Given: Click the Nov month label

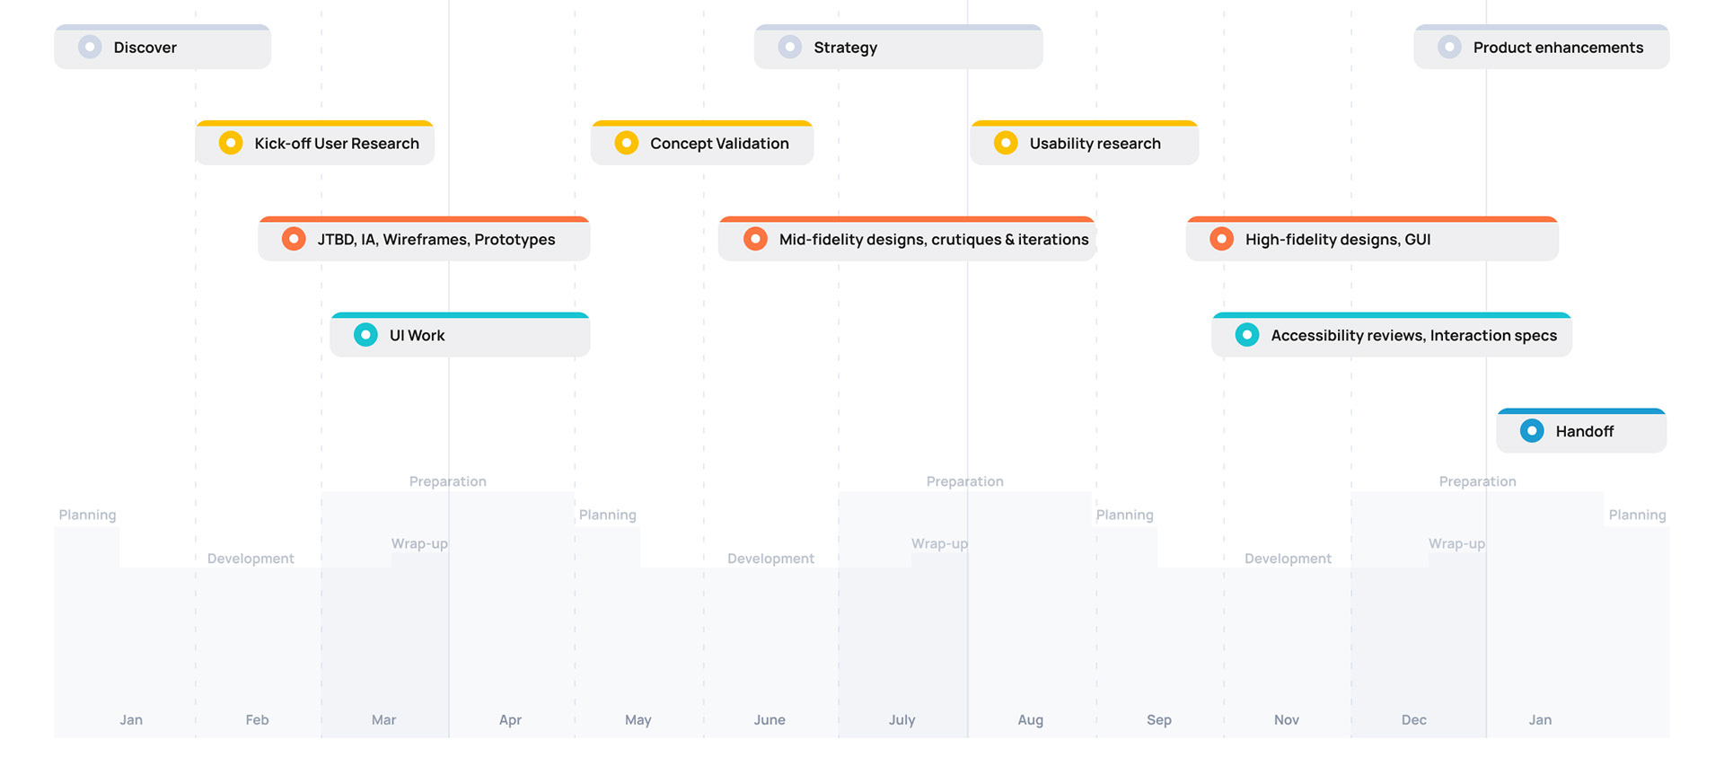Looking at the screenshot, I should click(1287, 720).
